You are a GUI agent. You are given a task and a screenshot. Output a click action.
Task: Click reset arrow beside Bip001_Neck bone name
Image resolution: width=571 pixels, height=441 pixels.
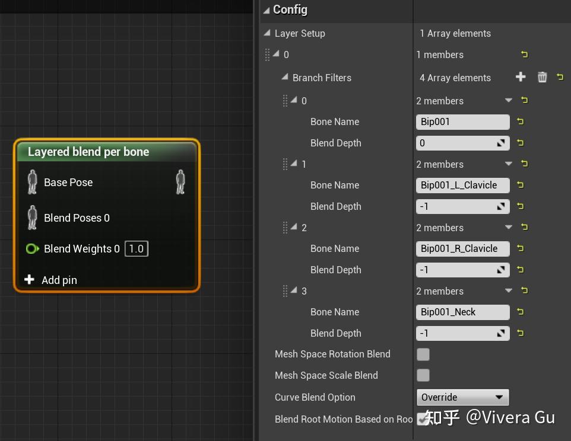[x=521, y=312]
